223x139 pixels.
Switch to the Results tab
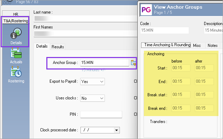(57, 47)
